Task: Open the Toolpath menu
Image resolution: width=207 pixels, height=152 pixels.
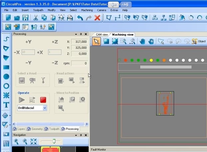Action: click(x=38, y=10)
